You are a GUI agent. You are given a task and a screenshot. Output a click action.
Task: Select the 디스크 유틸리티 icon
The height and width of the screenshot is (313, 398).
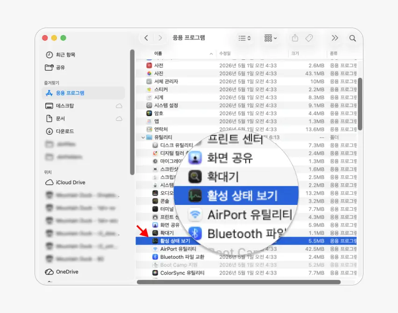[x=155, y=145]
